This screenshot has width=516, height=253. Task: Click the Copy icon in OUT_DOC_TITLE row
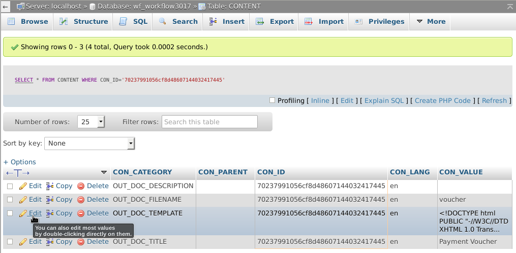[50, 242]
